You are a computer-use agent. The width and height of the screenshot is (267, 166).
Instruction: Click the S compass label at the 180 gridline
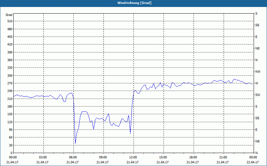click(x=256, y=107)
